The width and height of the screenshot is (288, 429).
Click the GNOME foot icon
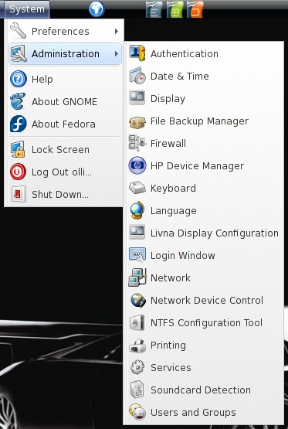[x=18, y=101]
